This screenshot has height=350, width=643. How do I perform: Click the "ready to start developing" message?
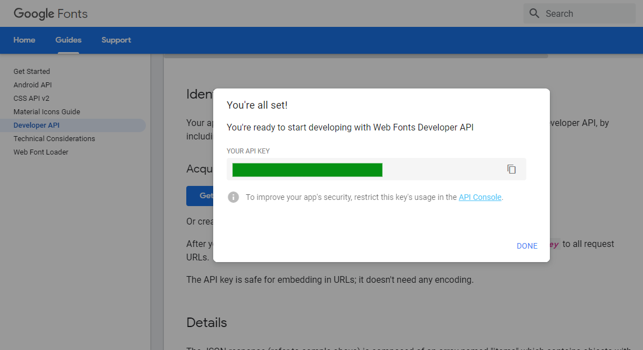[350, 127]
